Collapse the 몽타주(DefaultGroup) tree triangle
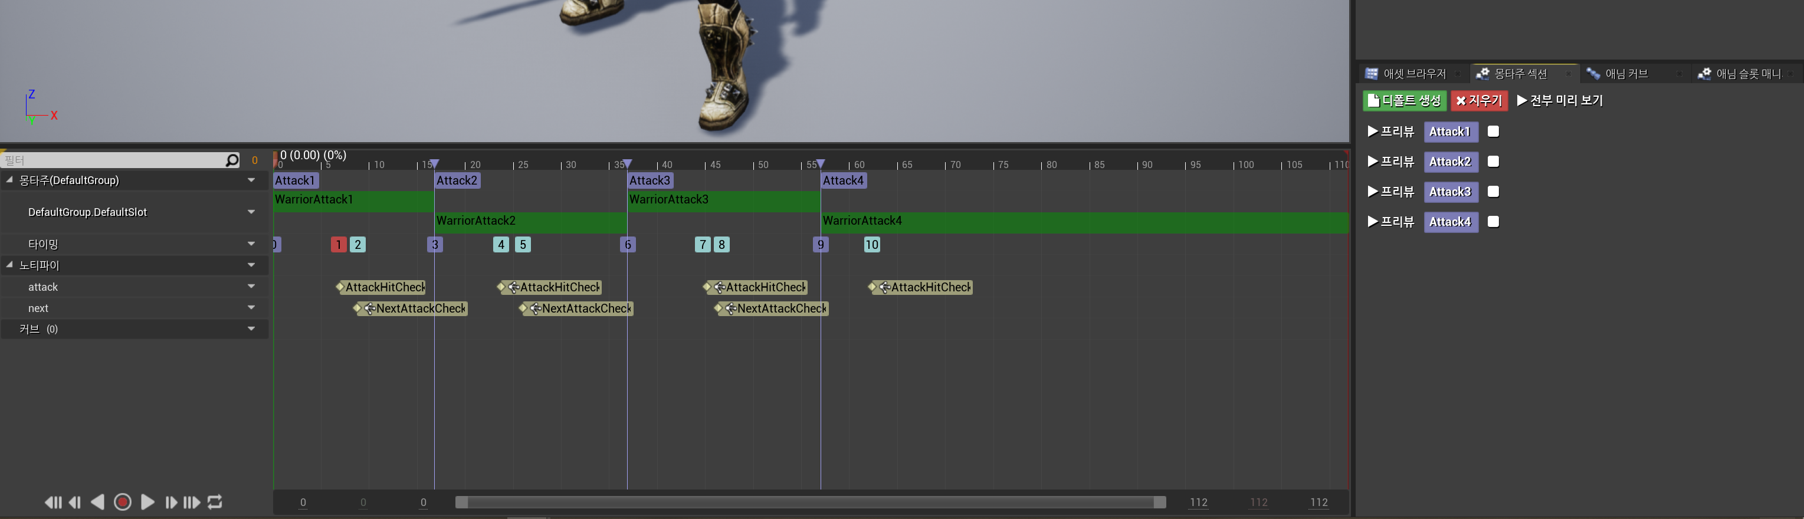The width and height of the screenshot is (1804, 519). point(10,180)
